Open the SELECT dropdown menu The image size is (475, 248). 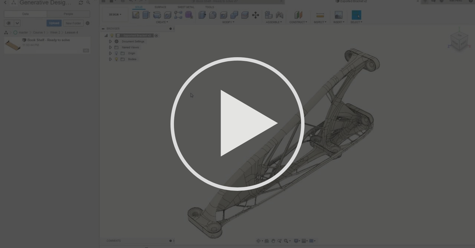tap(356, 22)
